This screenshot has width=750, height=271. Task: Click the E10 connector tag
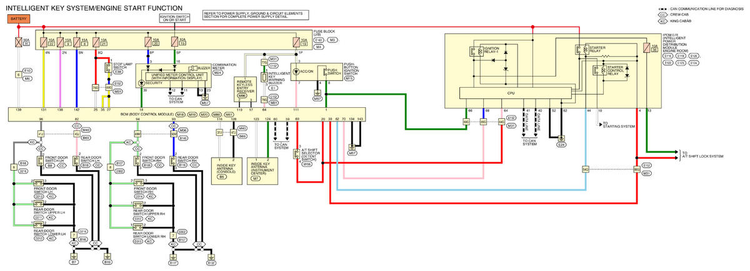point(27,70)
